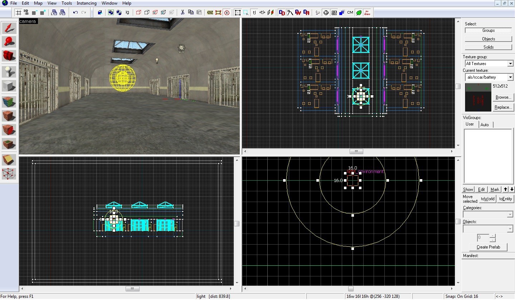Click the top view horizontal scrollbar handle
This screenshot has height=300, width=515.
pos(356,151)
